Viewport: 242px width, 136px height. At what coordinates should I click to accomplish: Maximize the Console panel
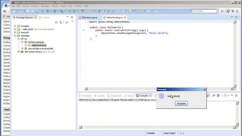[x=236, y=96]
